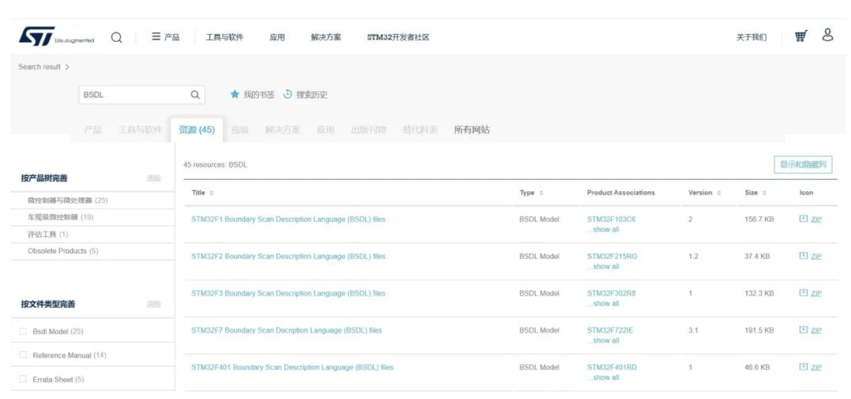
Task: Filter by 评估工具 (1)
Action: (48, 234)
